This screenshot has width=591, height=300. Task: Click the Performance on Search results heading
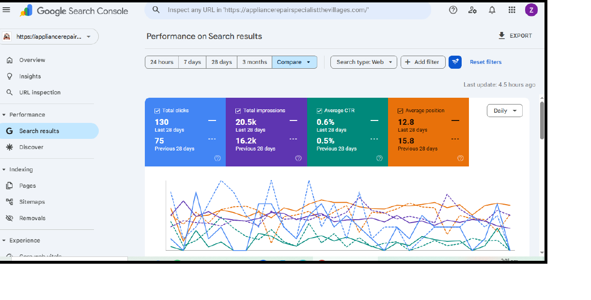[x=204, y=36]
